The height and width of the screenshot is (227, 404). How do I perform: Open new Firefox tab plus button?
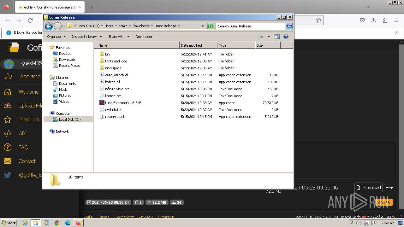click(x=91, y=7)
